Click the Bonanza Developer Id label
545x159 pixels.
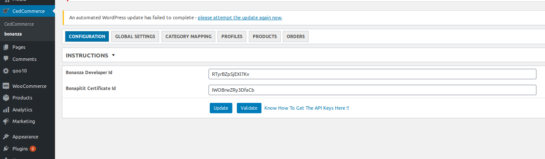click(89, 72)
